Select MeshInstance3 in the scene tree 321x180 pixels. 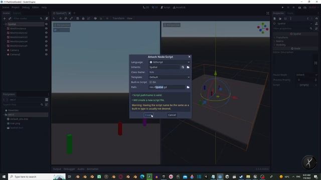pos(19,37)
